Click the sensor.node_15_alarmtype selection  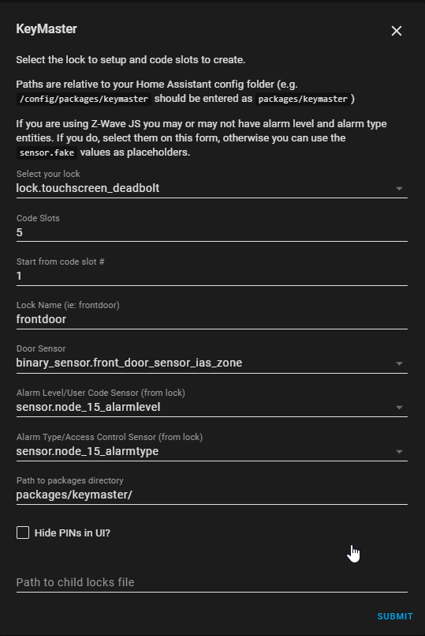click(x=88, y=451)
